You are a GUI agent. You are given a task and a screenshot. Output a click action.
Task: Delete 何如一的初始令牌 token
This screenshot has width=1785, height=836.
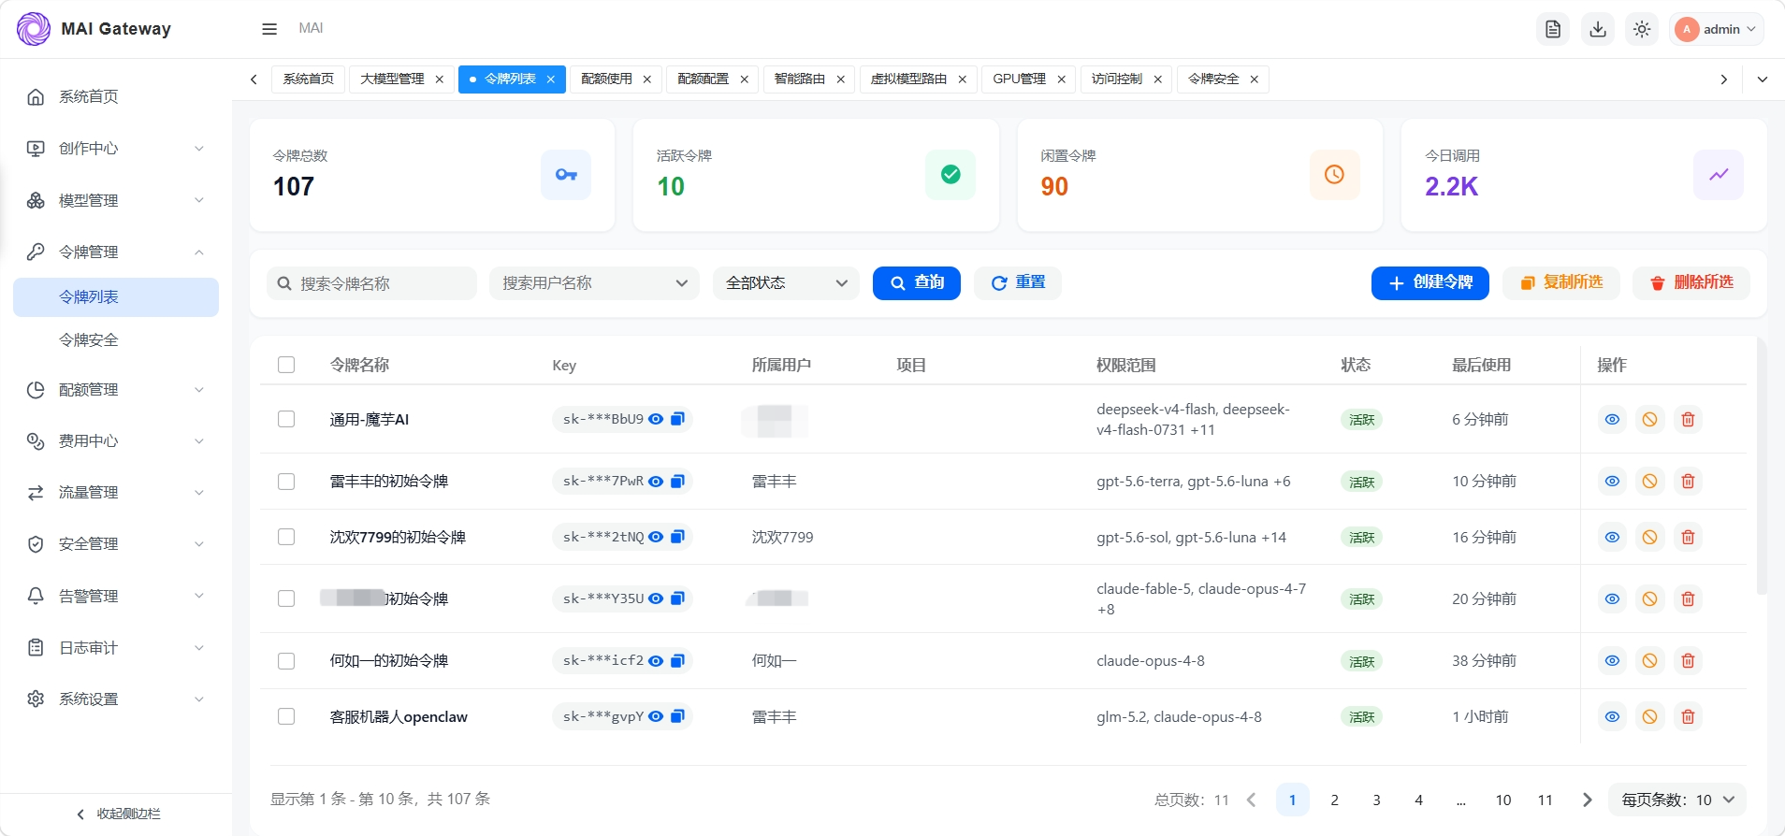[x=1688, y=661]
